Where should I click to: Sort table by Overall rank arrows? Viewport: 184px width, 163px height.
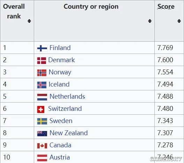29,21
